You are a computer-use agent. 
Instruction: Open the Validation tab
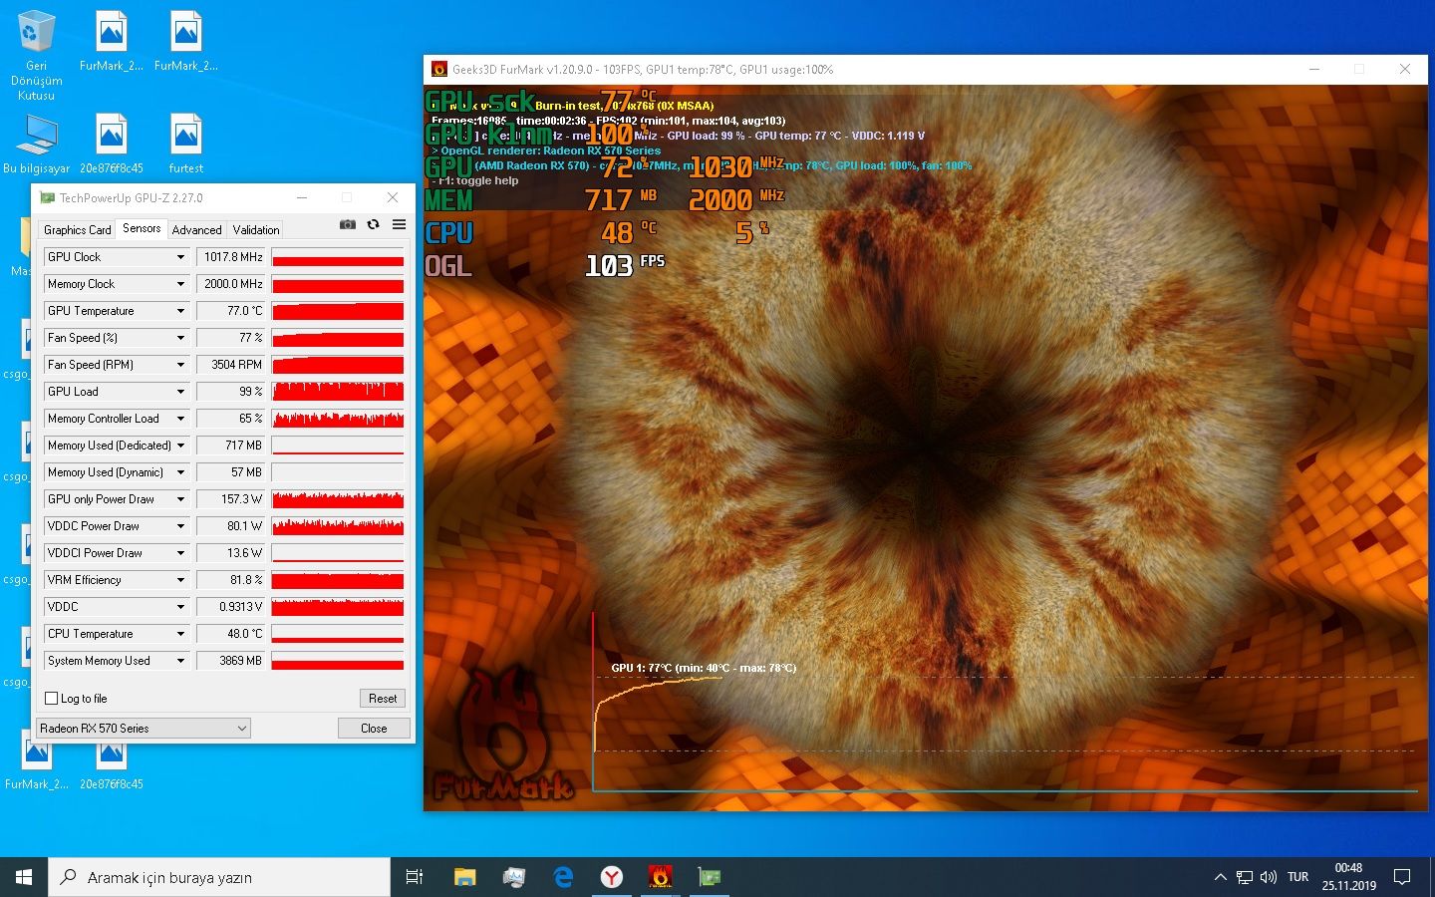(256, 229)
